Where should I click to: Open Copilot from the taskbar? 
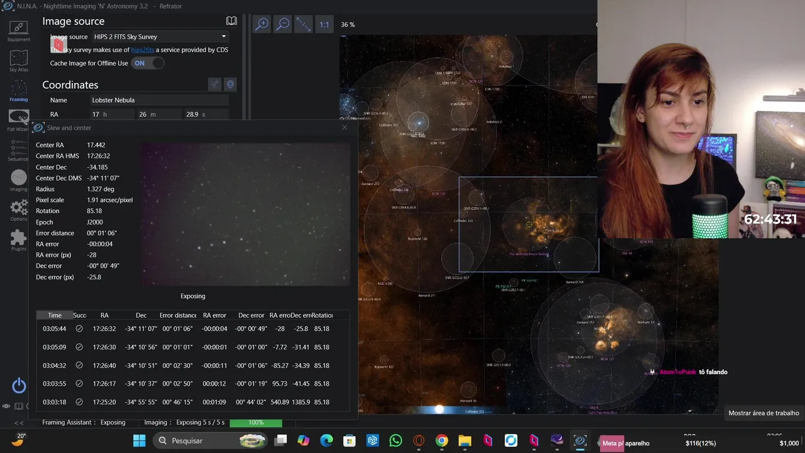(x=304, y=440)
